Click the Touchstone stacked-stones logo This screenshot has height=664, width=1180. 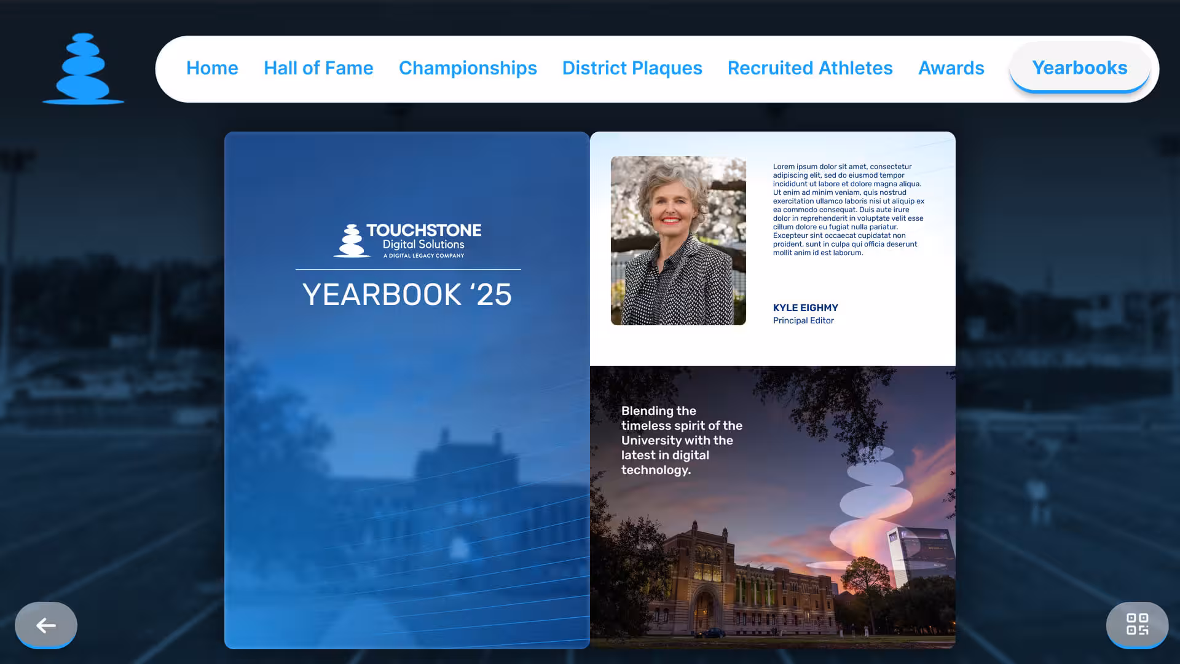click(82, 69)
